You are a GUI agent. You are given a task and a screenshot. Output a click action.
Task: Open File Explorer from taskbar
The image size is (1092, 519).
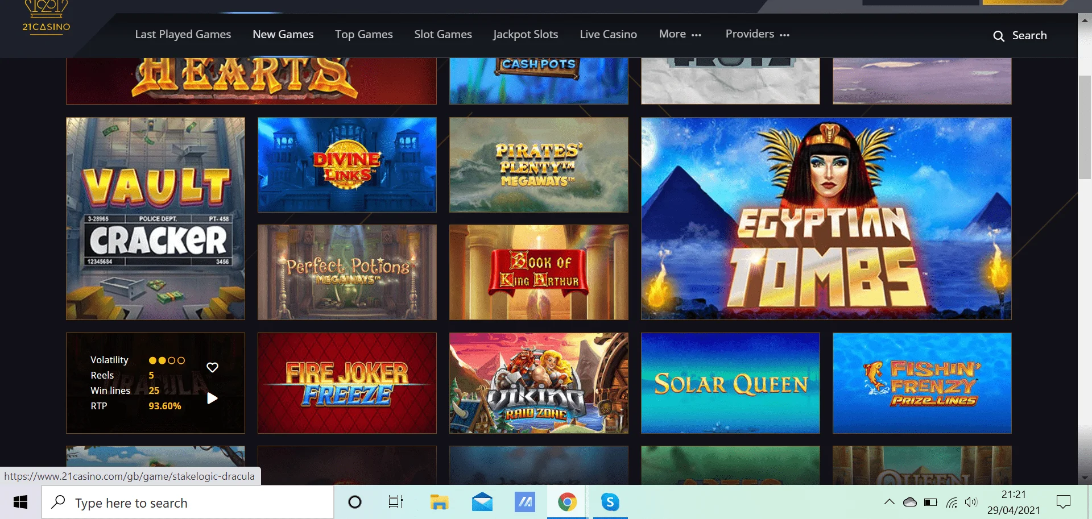pyautogui.click(x=439, y=503)
